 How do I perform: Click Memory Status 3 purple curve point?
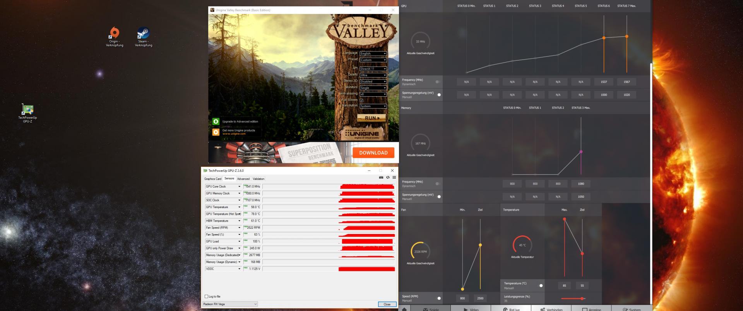coord(581,152)
